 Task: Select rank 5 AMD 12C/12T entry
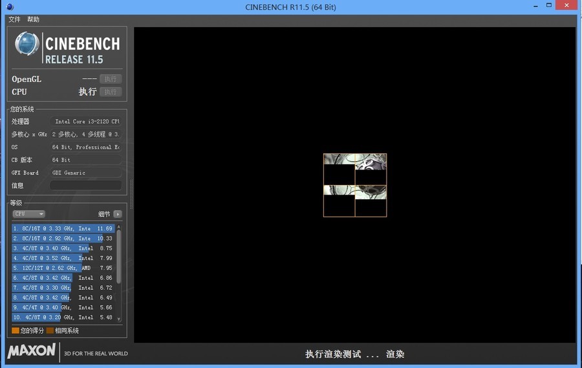click(63, 268)
